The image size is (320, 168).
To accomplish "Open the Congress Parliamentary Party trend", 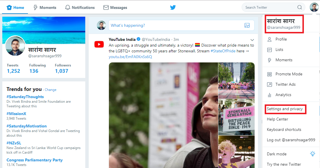I will click(x=35, y=160).
